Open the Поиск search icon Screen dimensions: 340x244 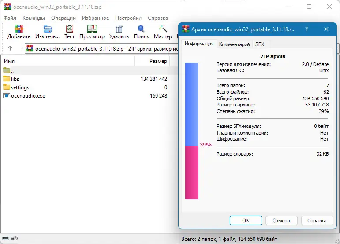[x=141, y=29]
